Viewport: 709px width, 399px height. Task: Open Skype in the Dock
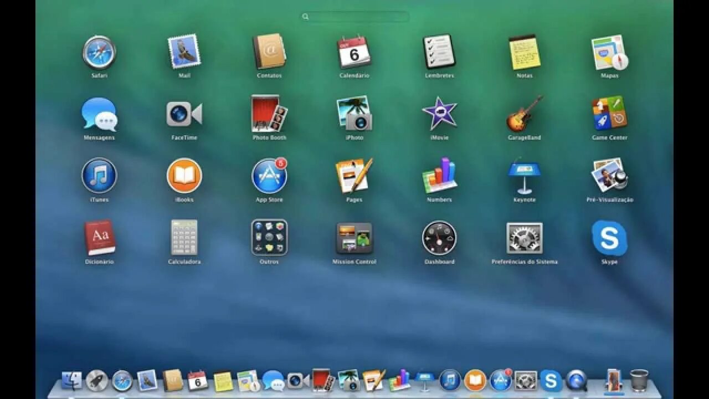[x=551, y=381]
